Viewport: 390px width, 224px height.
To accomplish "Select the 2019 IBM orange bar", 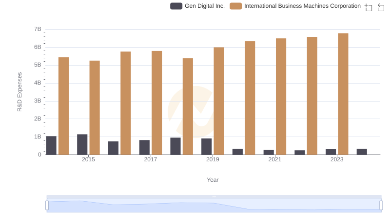I will [x=218, y=101].
